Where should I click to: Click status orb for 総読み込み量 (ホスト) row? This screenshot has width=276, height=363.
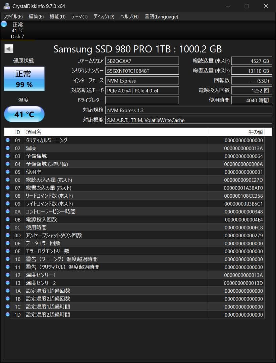8,179
